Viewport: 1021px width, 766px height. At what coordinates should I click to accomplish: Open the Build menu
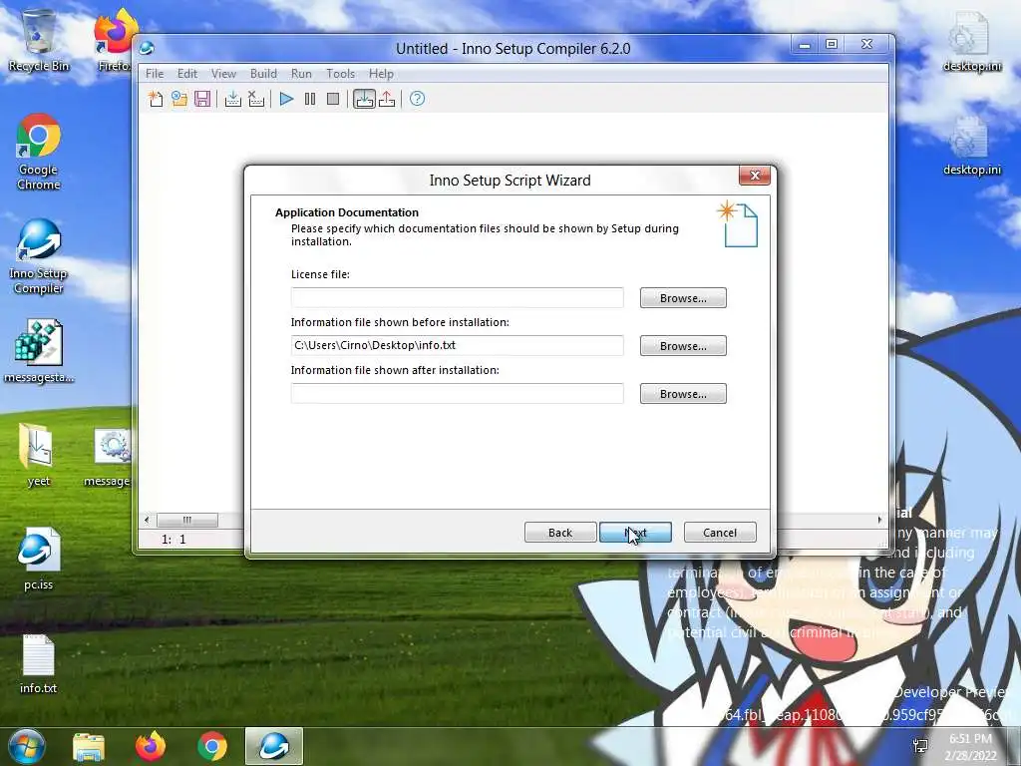(263, 74)
